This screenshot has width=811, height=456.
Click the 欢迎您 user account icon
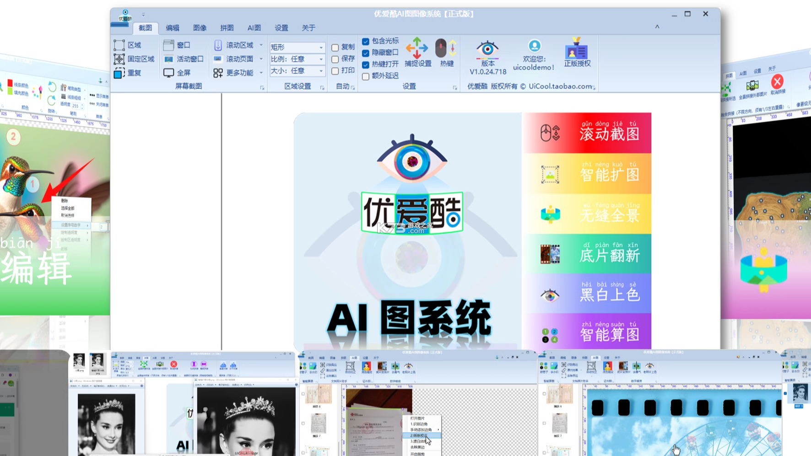(534, 46)
